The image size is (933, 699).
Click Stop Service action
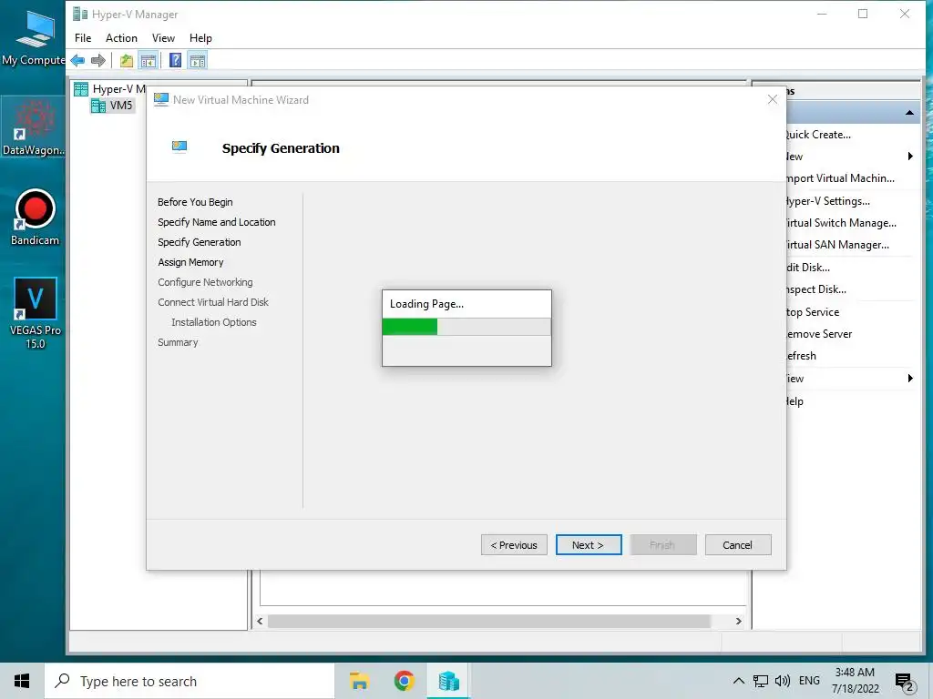click(812, 312)
